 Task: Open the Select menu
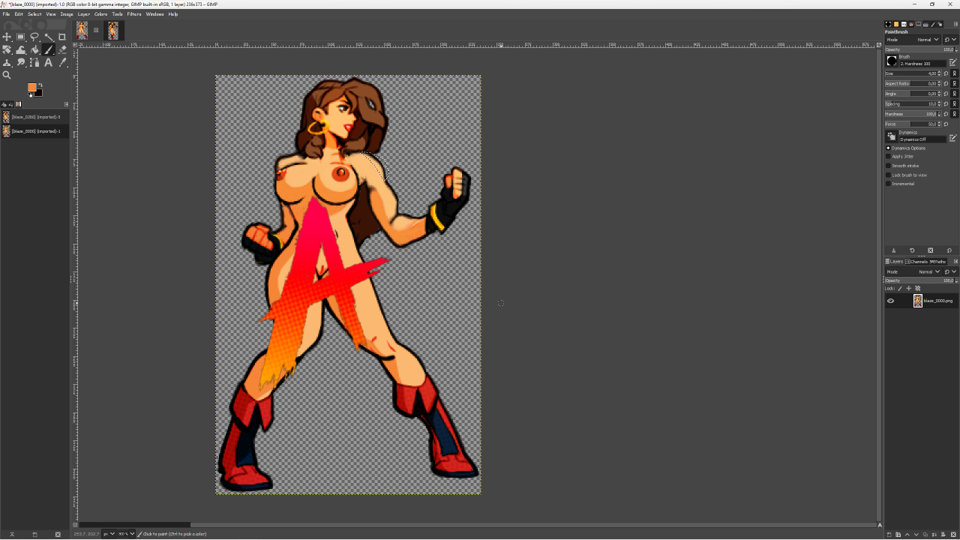tap(34, 14)
